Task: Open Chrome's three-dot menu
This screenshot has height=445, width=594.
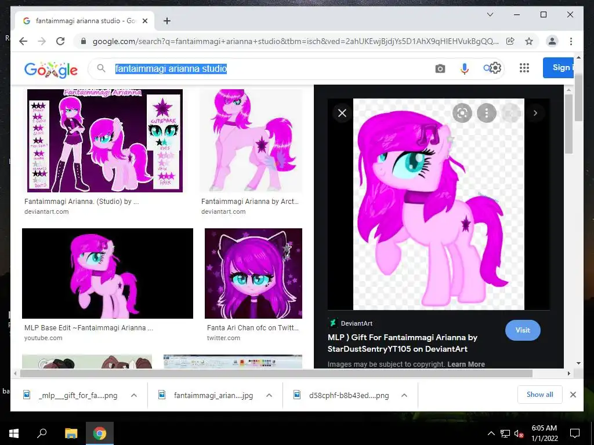Action: point(571,41)
